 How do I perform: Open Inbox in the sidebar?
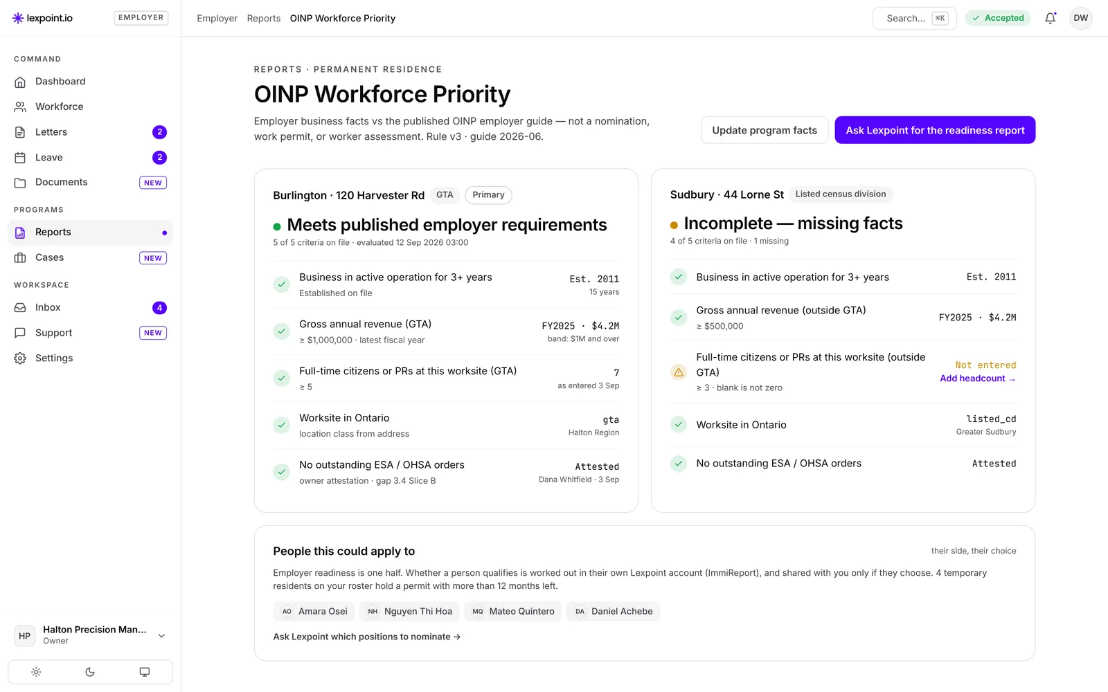pos(90,308)
